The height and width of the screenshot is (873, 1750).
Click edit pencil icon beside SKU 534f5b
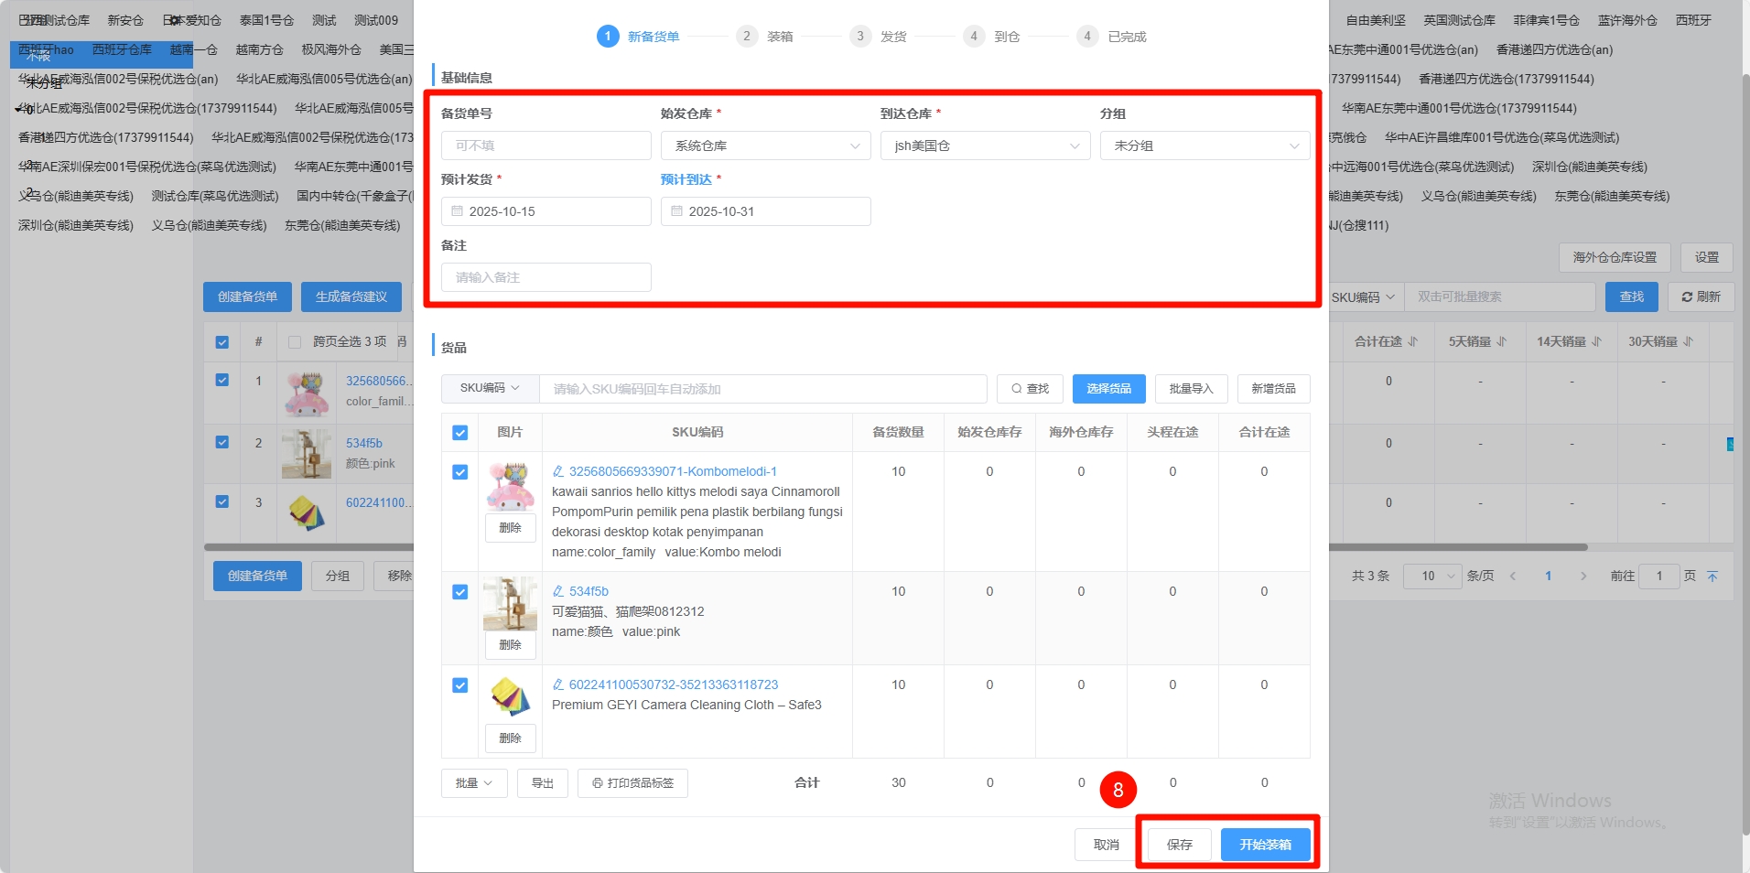click(558, 591)
